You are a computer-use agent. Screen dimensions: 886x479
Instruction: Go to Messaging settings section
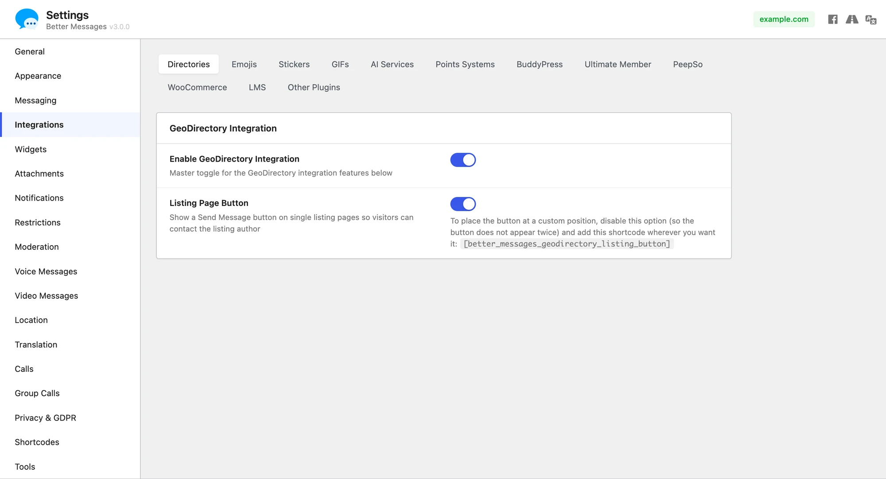coord(70,100)
